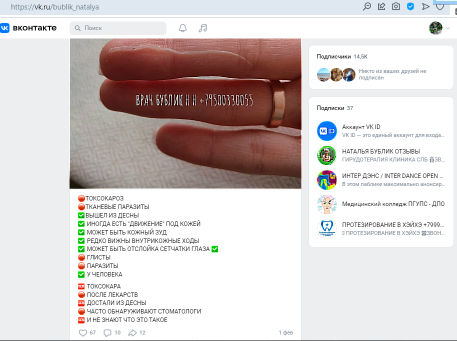Click the Медицинский колледж ПГУПС avatar
The image size is (457, 341).
click(x=326, y=204)
